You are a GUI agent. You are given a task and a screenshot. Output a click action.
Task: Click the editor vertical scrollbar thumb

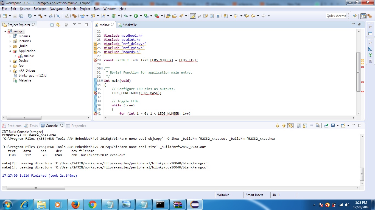(358, 72)
